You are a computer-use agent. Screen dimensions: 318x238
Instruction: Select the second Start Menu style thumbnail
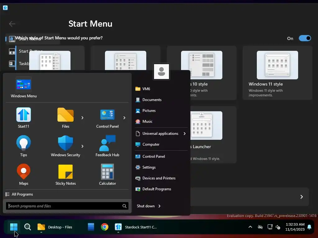click(125, 60)
